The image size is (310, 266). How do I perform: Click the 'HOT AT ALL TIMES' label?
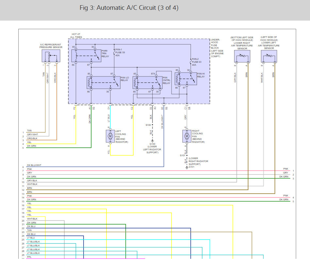pyautogui.click(x=77, y=36)
